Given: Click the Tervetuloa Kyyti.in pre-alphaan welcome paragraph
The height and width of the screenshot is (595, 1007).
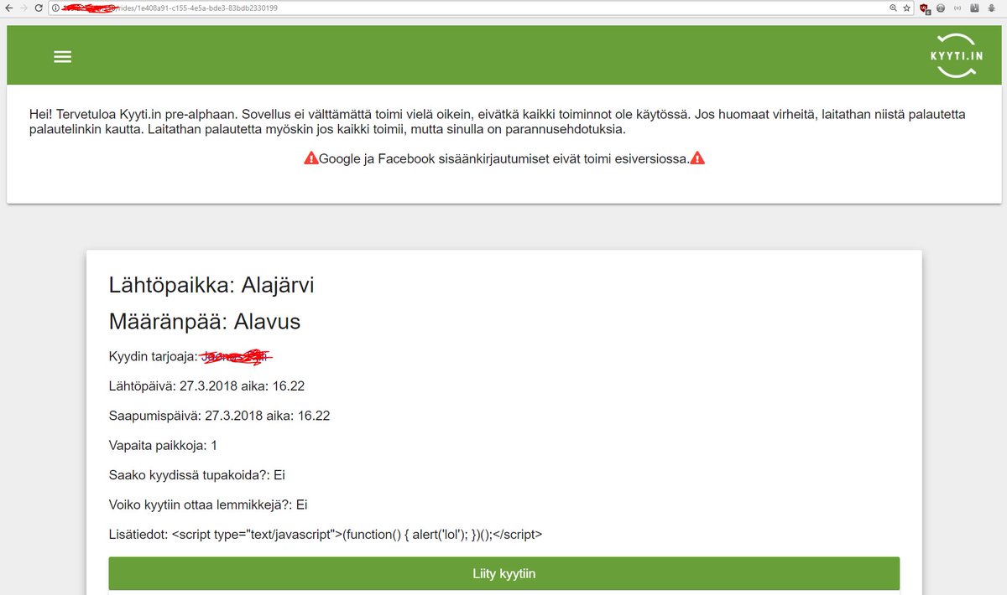Looking at the screenshot, I should pos(497,122).
